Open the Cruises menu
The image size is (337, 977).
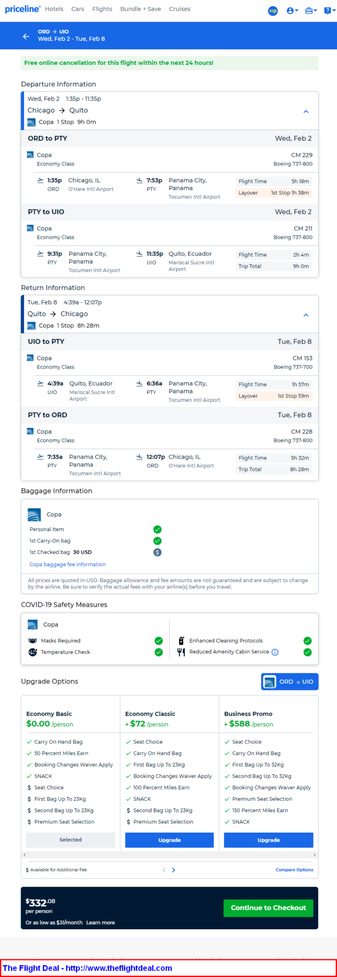(x=180, y=9)
